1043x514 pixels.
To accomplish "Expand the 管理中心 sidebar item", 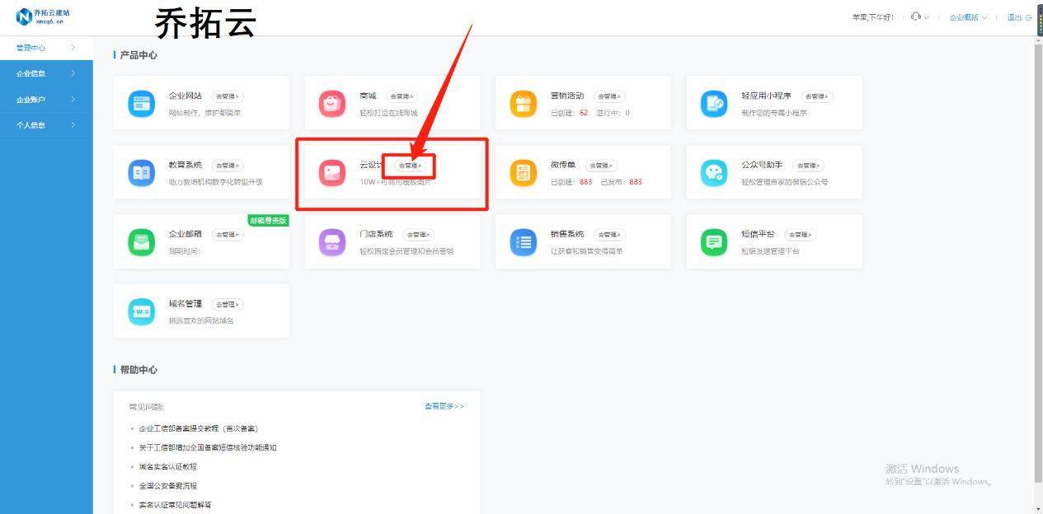I will 46,48.
